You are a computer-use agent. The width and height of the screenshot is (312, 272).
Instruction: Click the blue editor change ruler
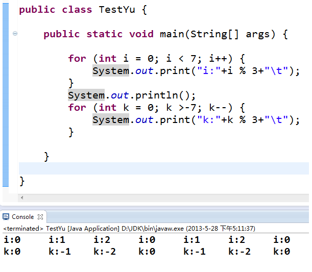click(x=6, y=95)
